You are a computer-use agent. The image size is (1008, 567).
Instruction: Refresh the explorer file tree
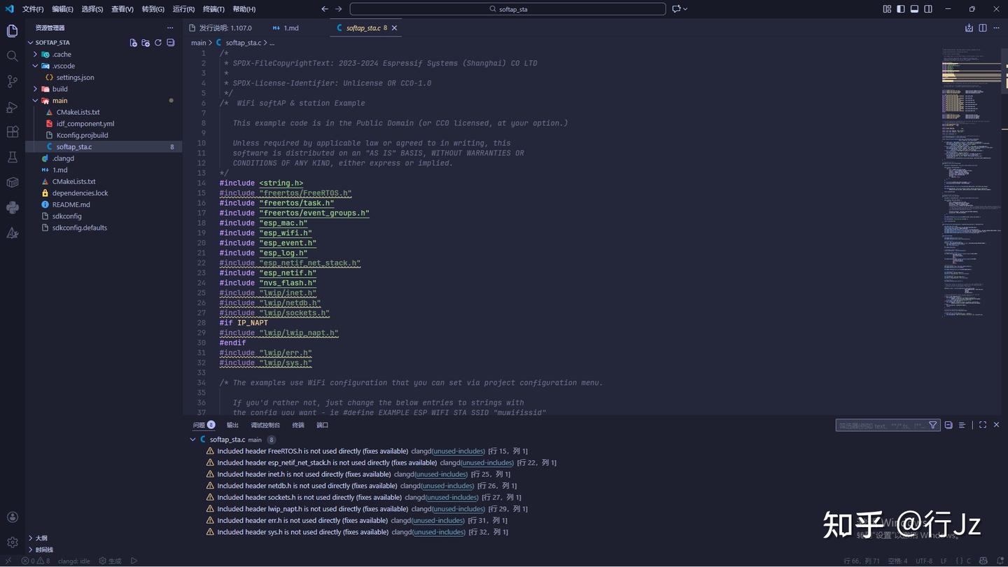[158, 43]
